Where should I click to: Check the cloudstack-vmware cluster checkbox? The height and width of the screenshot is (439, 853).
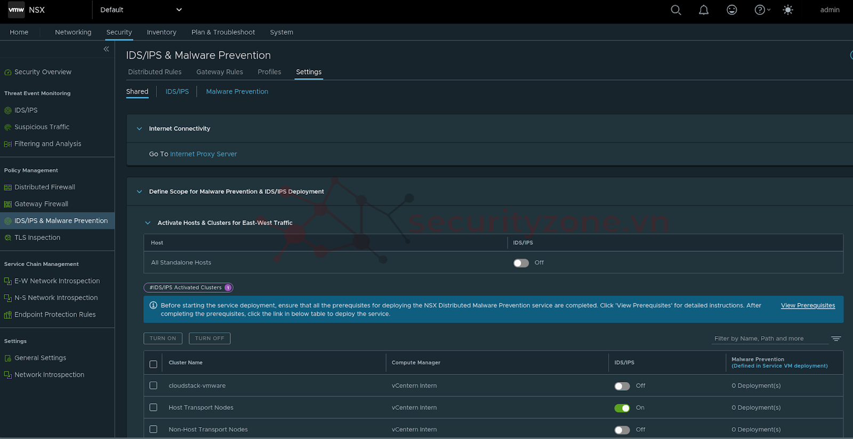[x=154, y=386]
